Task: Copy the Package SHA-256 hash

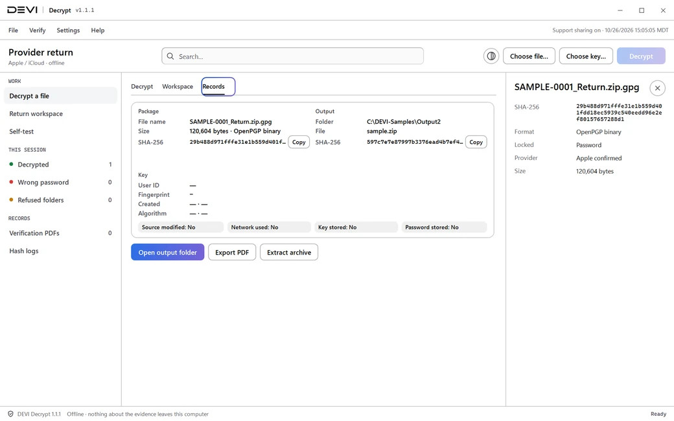Action: (x=299, y=142)
